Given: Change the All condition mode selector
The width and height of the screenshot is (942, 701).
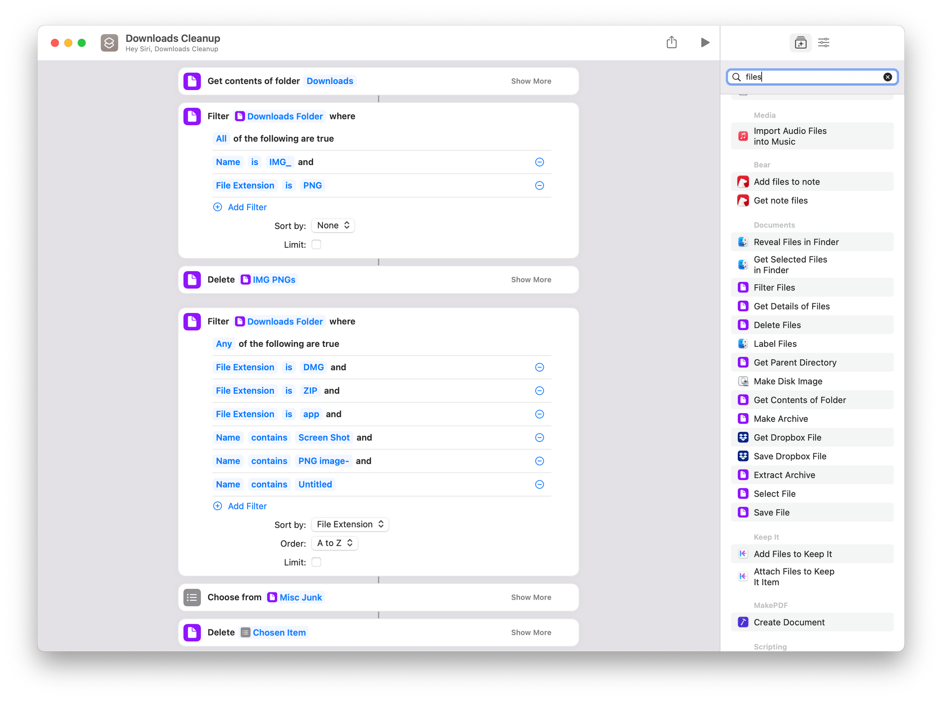Looking at the screenshot, I should [221, 138].
